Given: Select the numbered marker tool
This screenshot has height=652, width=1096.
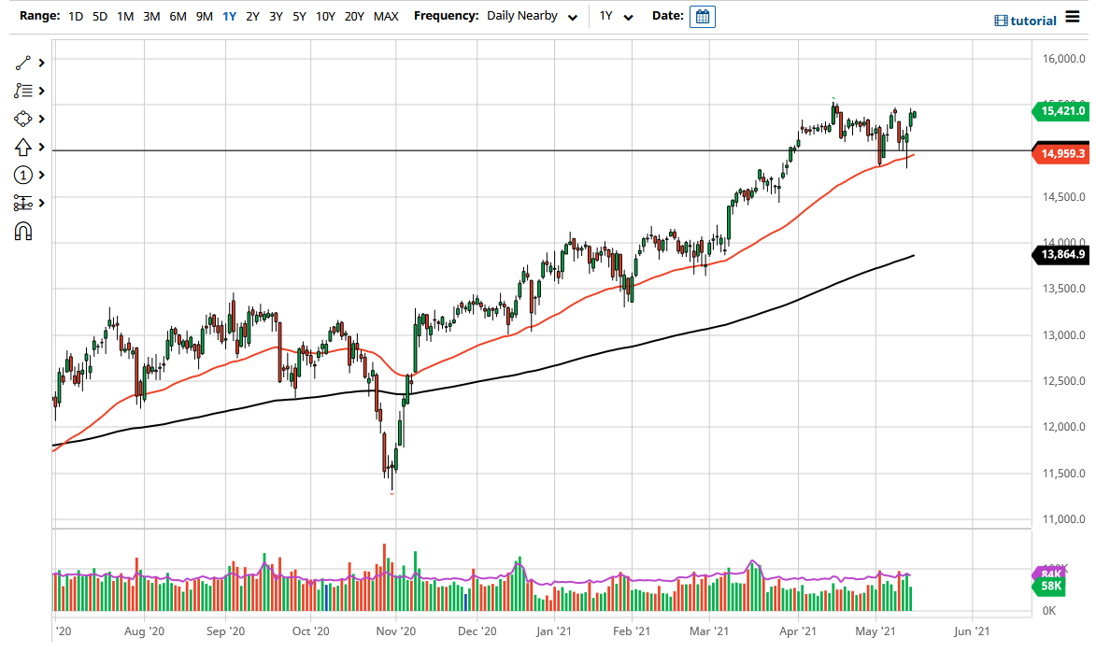Looking at the screenshot, I should click(x=24, y=175).
